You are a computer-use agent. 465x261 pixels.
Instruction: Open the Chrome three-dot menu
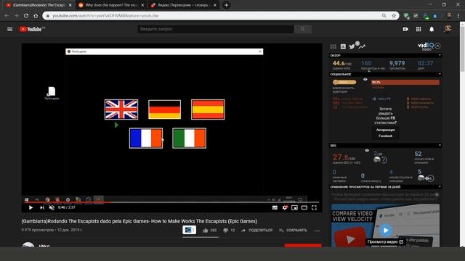458,16
